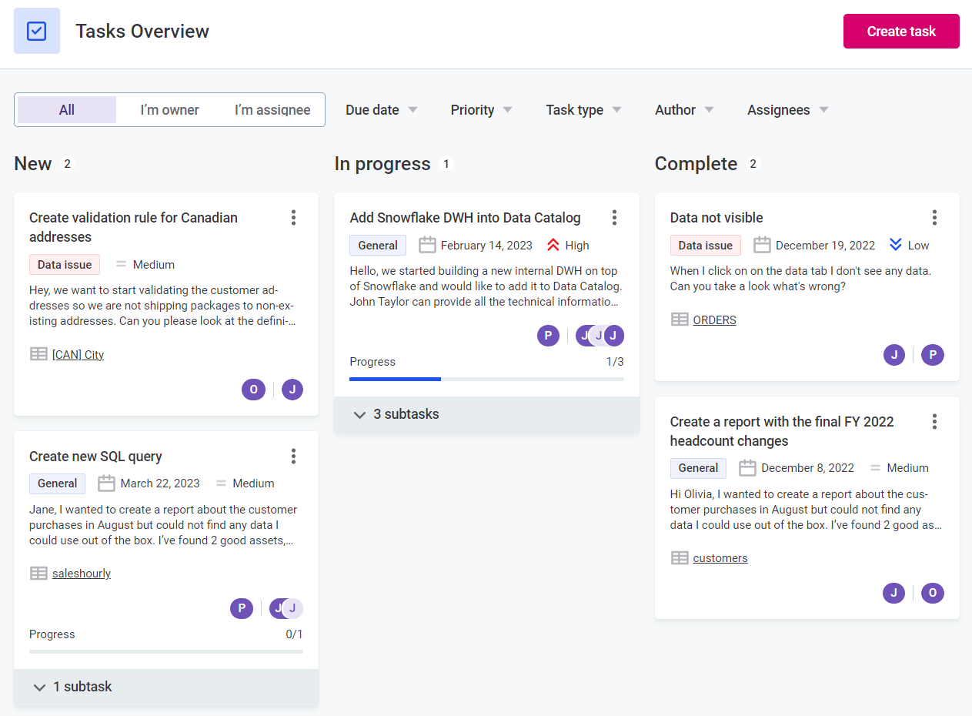Click the Create task button
This screenshot has width=972, height=716.
(x=901, y=32)
